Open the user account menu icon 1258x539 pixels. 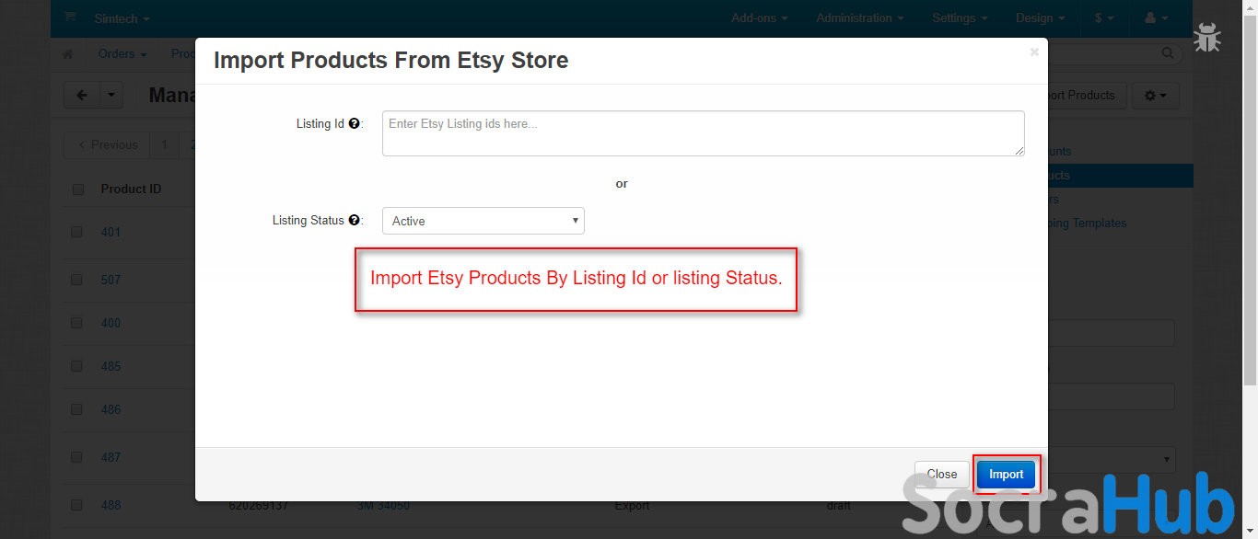[x=1156, y=18]
